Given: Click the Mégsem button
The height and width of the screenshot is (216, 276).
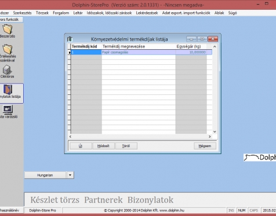Looking at the screenshot, I should [x=205, y=146].
